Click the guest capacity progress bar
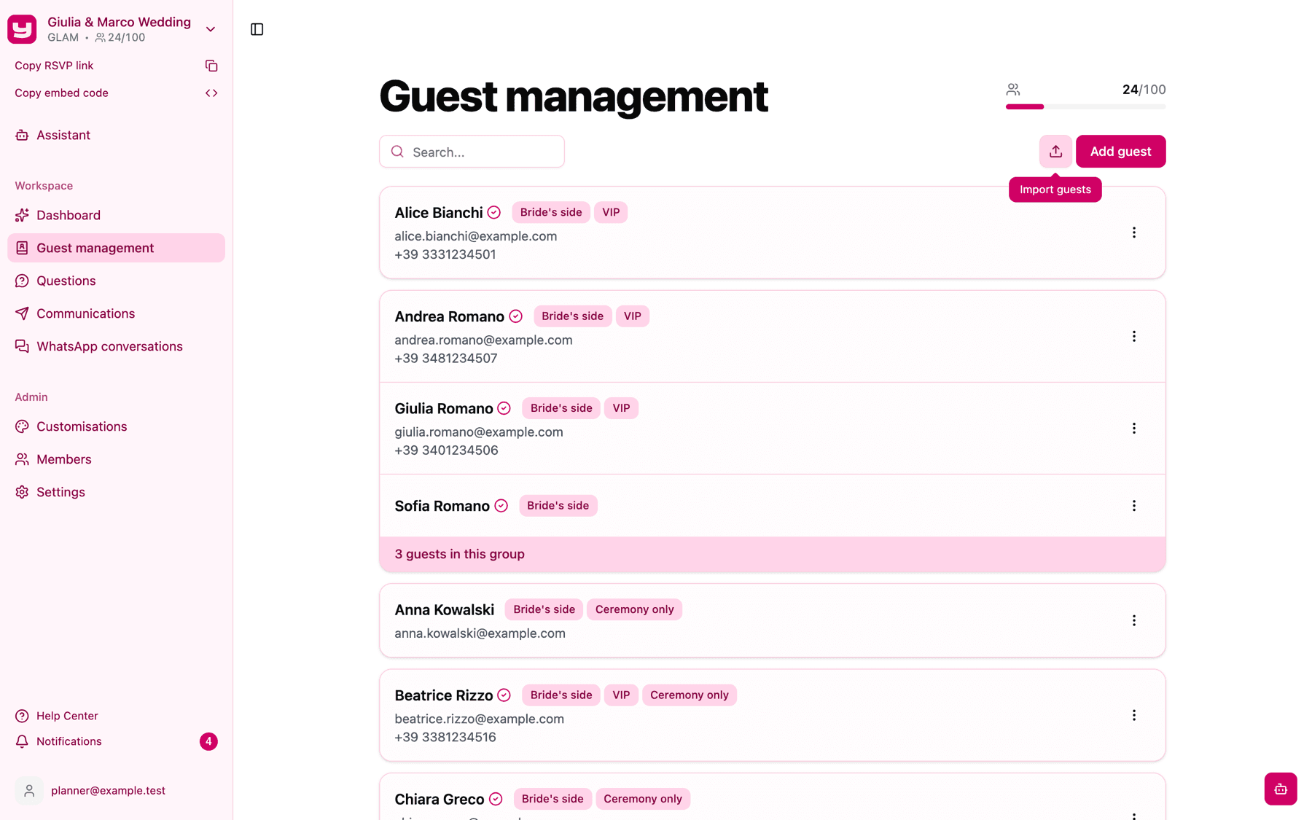 (1085, 107)
